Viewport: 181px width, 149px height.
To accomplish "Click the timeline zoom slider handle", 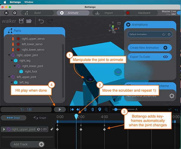I will 116,110.
